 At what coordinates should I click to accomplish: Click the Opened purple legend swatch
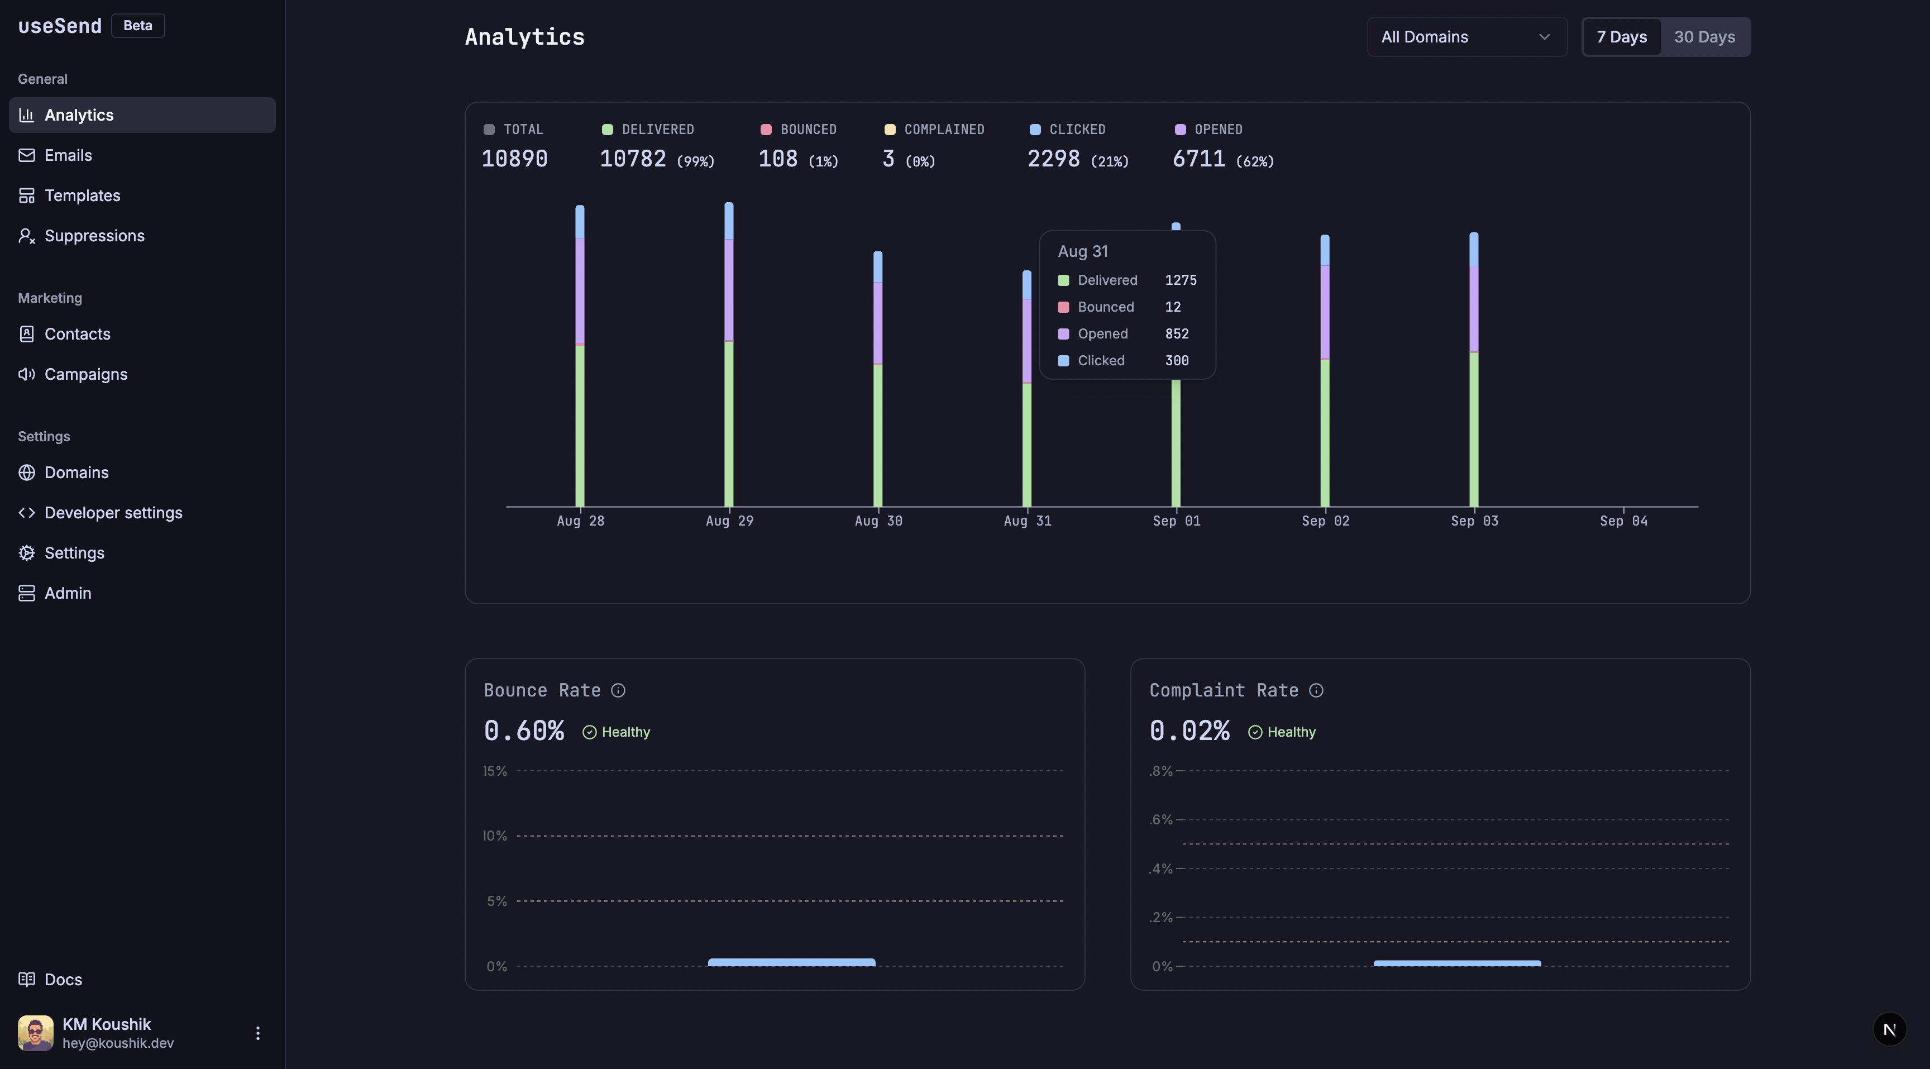1180,130
